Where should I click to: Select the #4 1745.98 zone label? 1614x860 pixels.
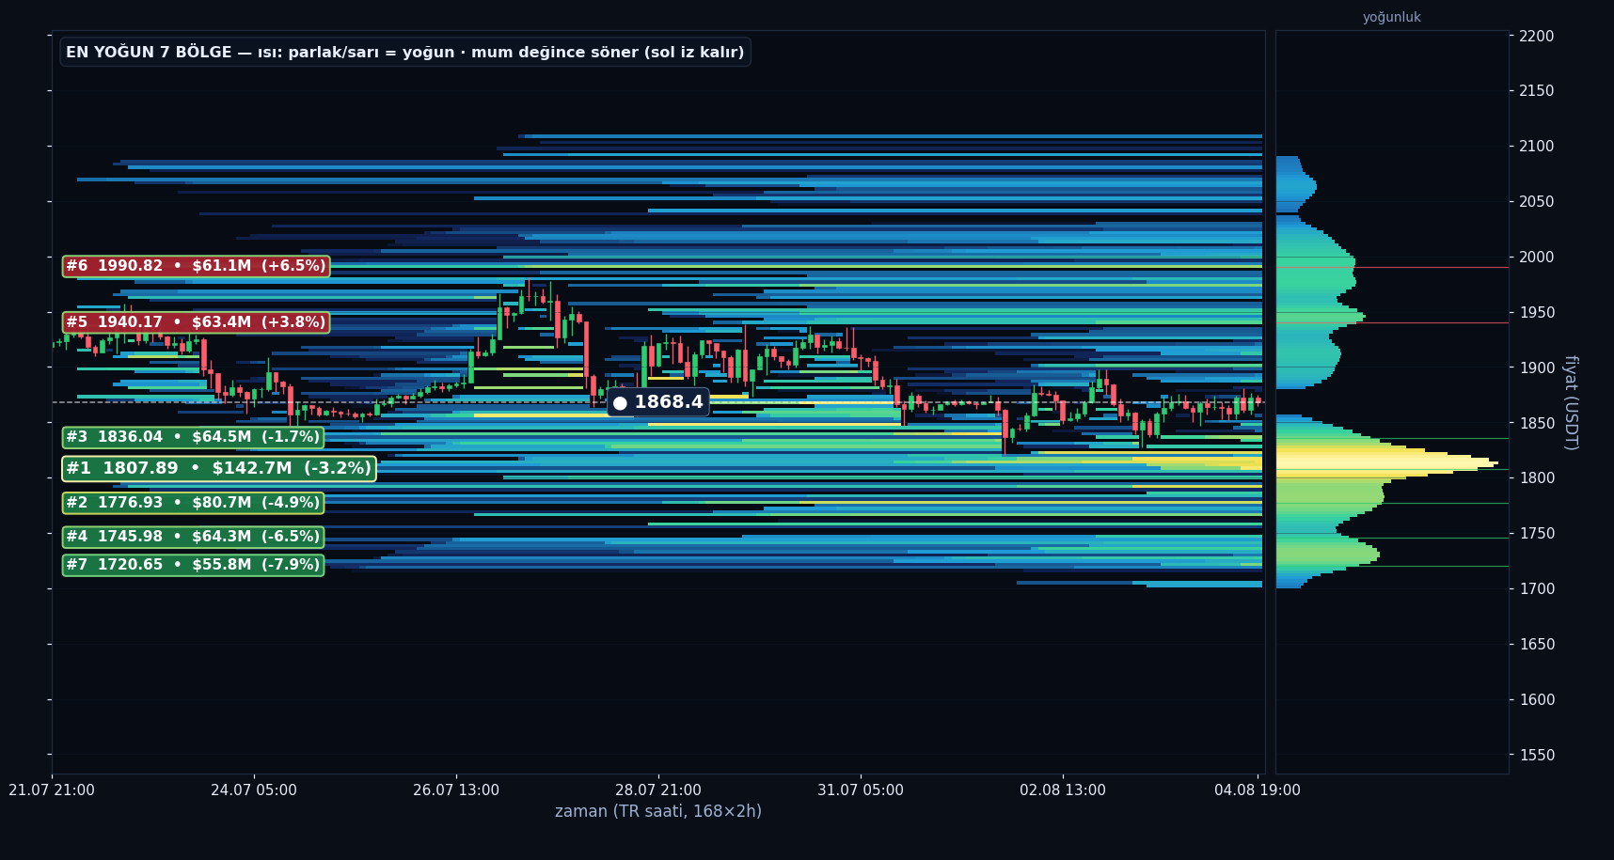coord(193,537)
